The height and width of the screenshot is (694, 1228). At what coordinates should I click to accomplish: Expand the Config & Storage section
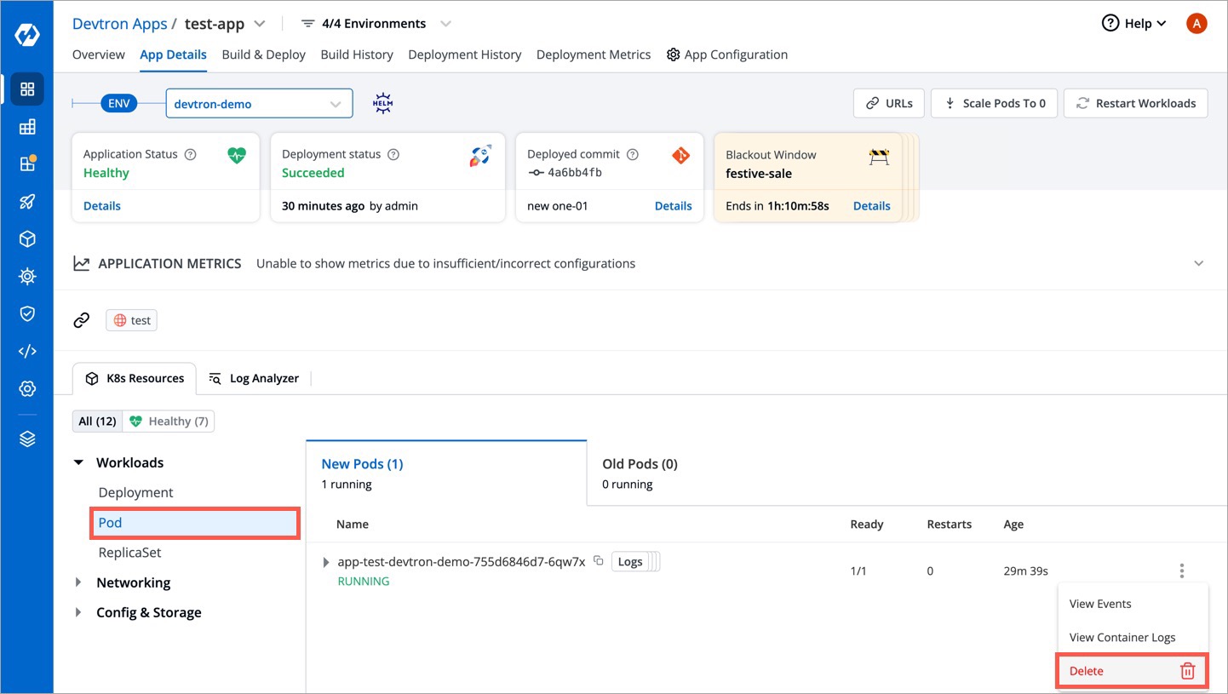click(x=79, y=612)
